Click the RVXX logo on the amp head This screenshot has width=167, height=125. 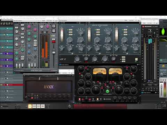[49, 87]
